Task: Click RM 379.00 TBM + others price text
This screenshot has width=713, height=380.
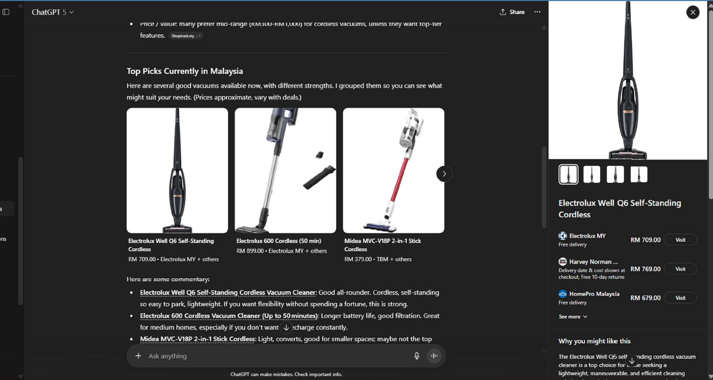Action: 378,259
